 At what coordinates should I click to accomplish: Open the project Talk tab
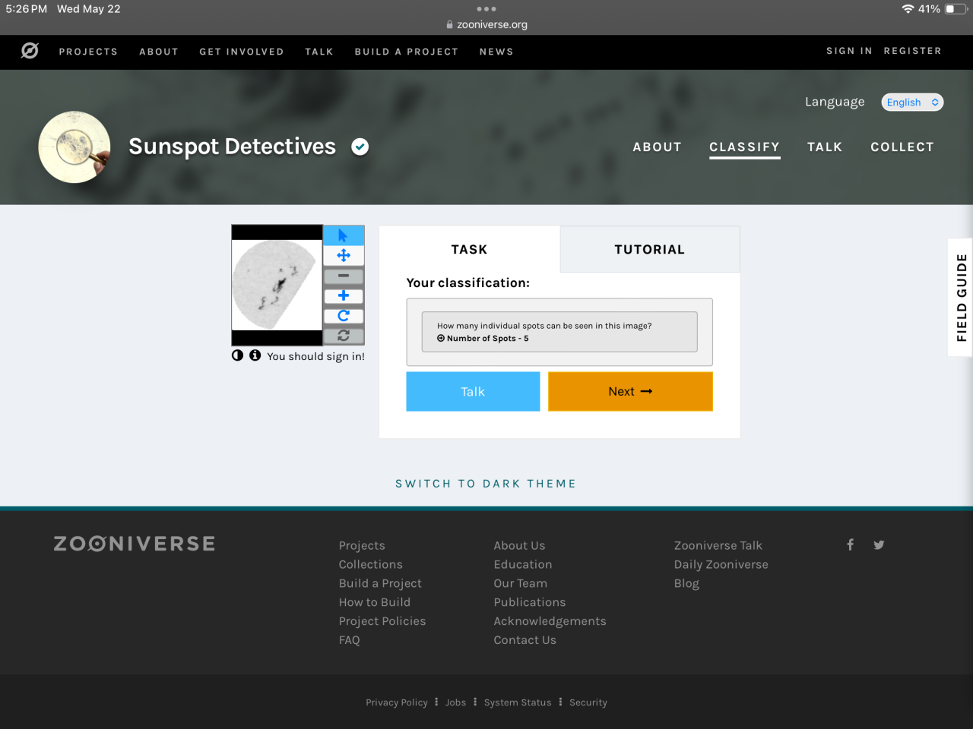(825, 147)
